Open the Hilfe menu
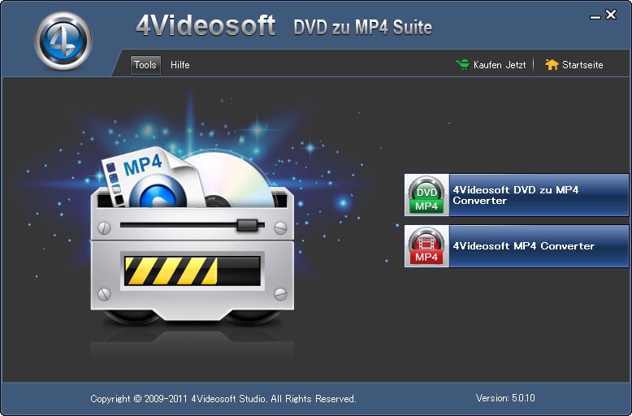The image size is (632, 416). pyautogui.click(x=180, y=65)
